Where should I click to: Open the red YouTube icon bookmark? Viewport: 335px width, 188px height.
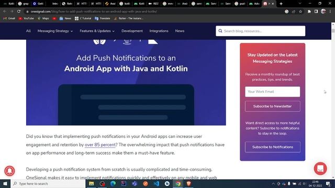tap(54, 18)
